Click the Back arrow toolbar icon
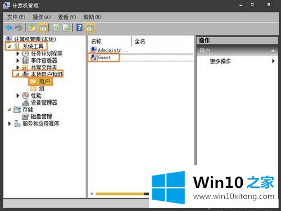Image resolution: width=281 pixels, height=211 pixels. (9, 28)
